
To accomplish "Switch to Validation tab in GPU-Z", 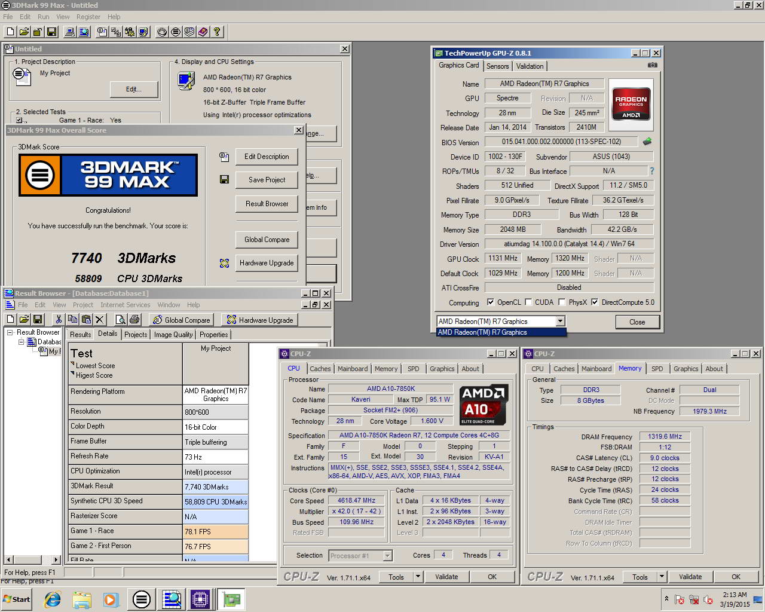I will coord(530,66).
